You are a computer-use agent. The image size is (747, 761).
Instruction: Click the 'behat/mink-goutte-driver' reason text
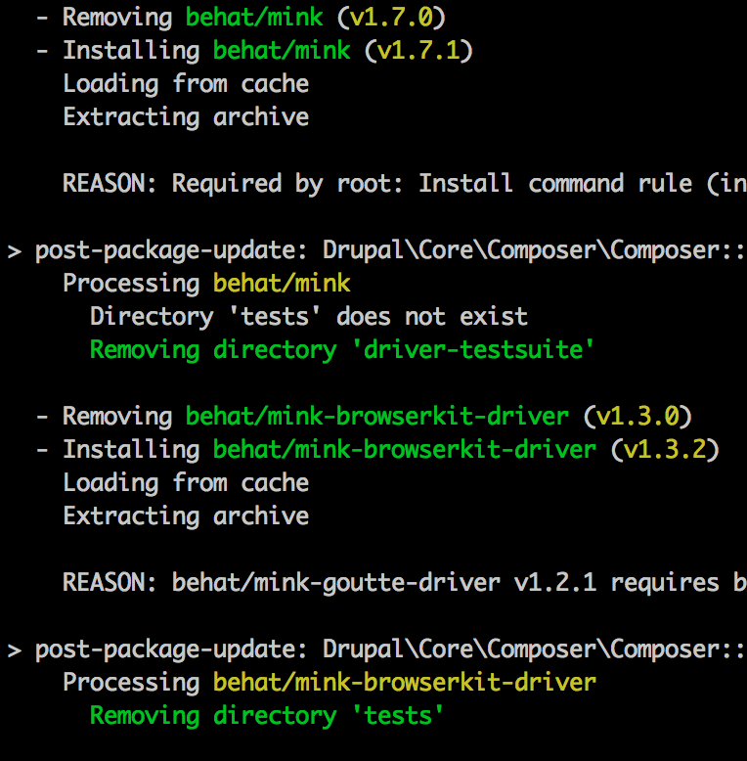(336, 582)
